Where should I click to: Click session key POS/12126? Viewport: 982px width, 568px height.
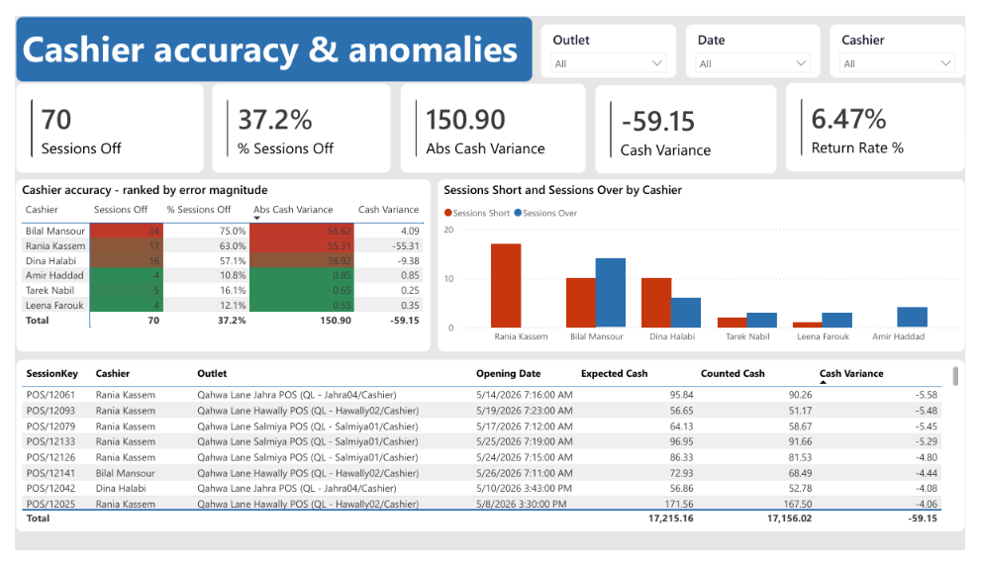[x=50, y=458]
